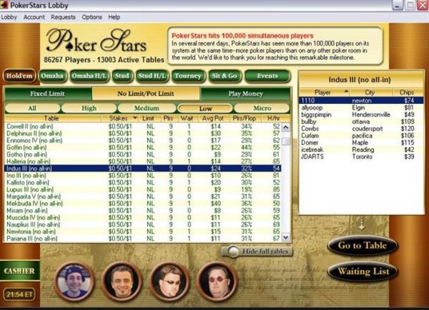Click table list scroll up arrow
The image size is (429, 310).
[286, 127]
